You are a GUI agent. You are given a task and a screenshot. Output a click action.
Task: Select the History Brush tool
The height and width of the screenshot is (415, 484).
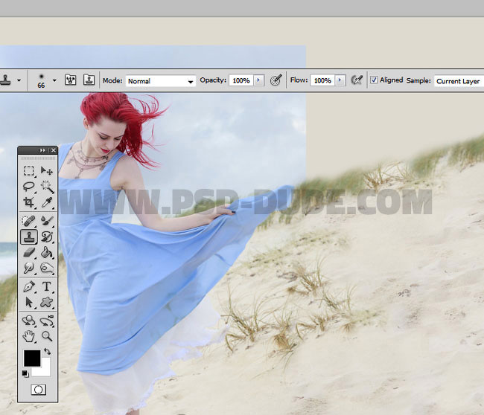47,237
